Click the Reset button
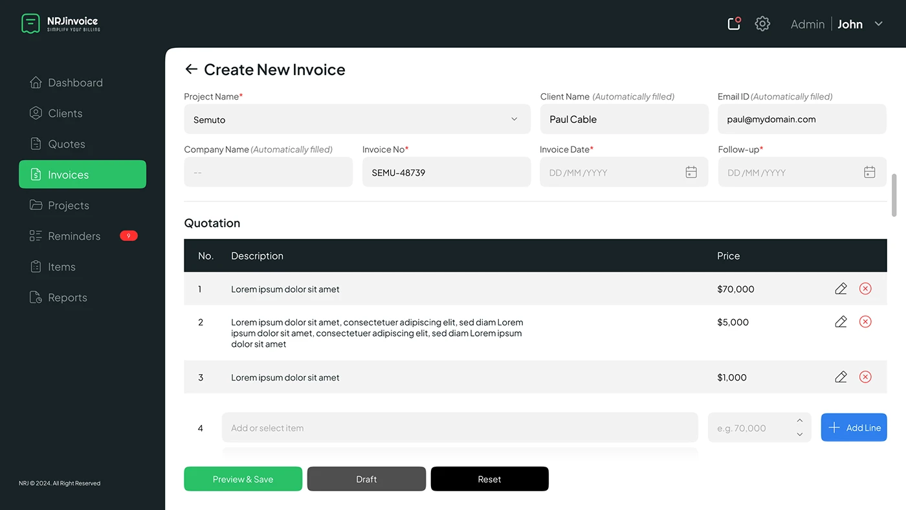The image size is (906, 510). [490, 479]
